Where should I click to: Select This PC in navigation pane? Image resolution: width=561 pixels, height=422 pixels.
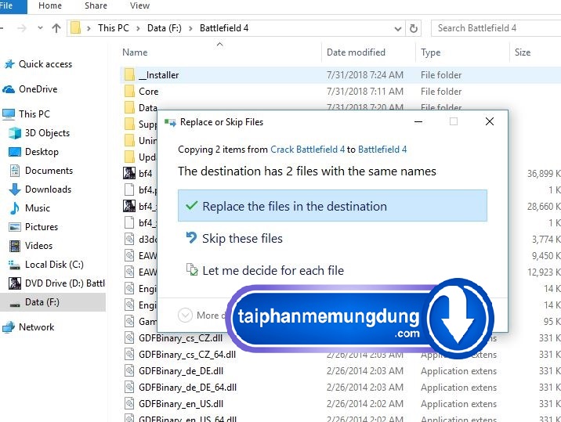point(34,114)
